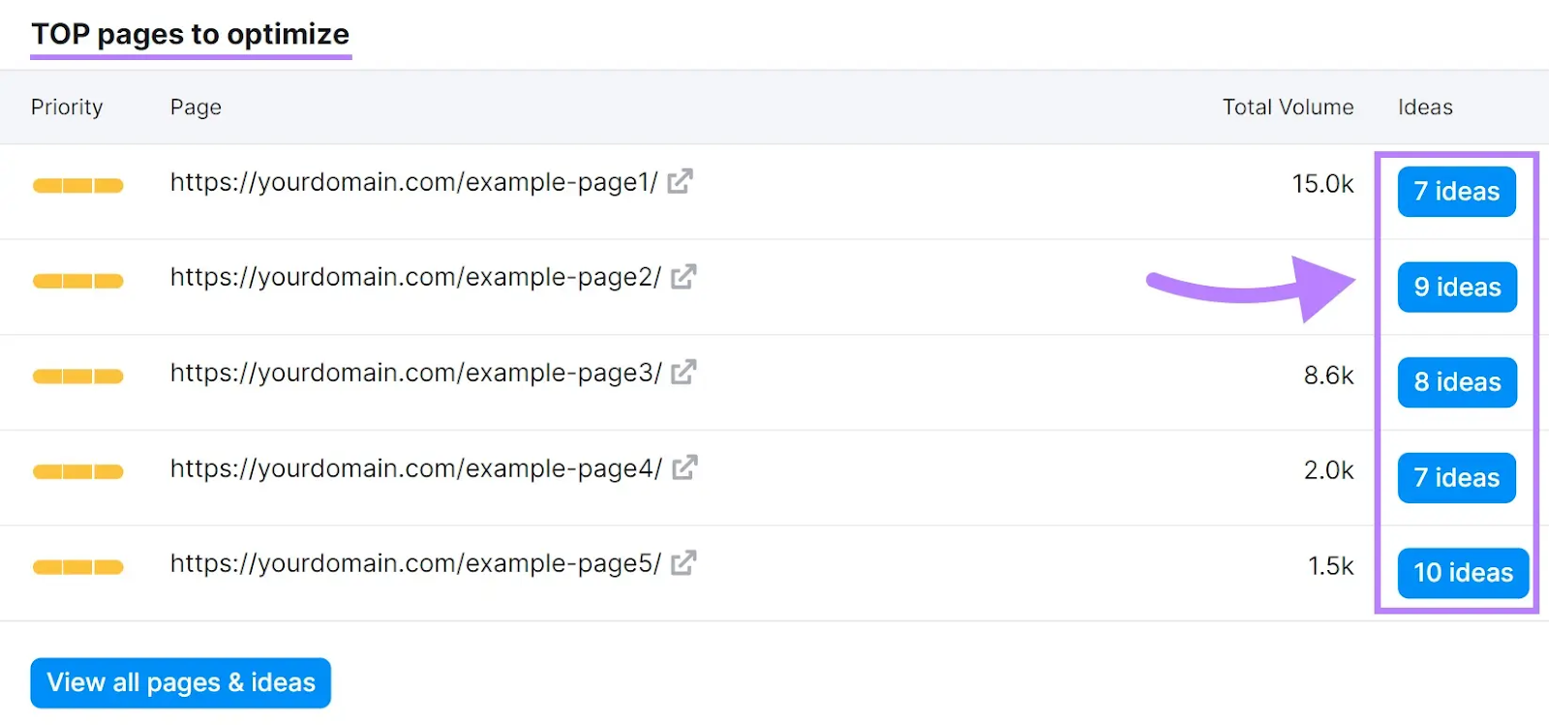Open example-page1 in a new tab via external link icon
The width and height of the screenshot is (1549, 725).
point(681,181)
